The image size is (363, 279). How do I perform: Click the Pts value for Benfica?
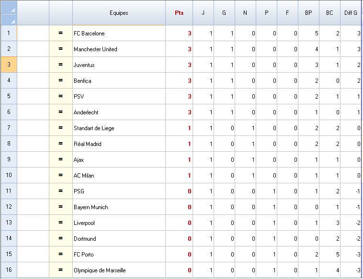tap(179, 81)
